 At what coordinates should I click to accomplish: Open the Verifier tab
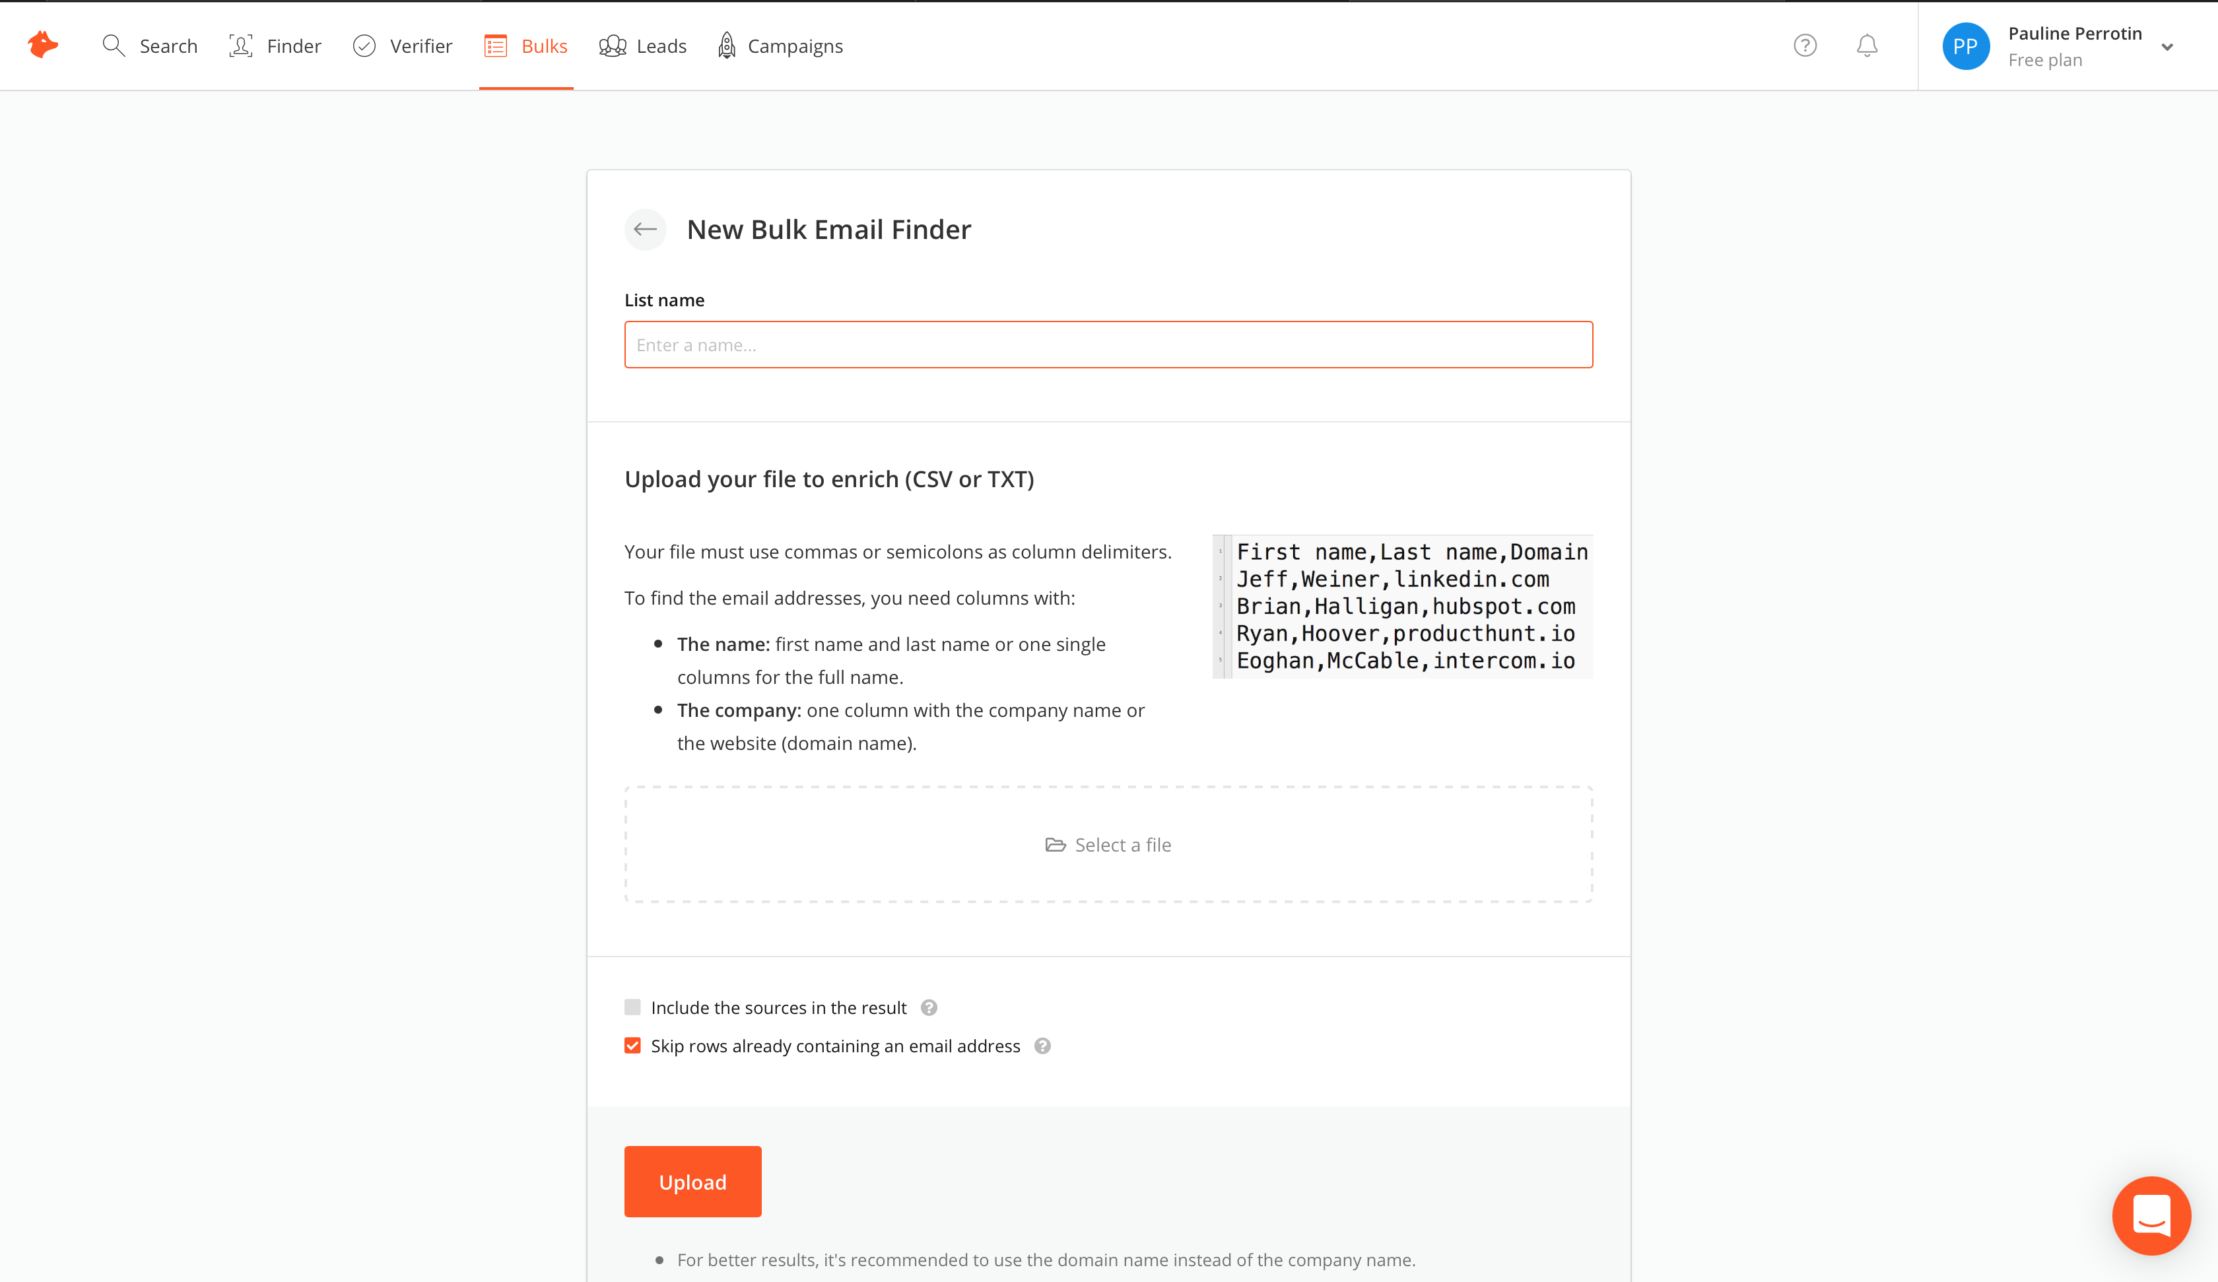(402, 46)
